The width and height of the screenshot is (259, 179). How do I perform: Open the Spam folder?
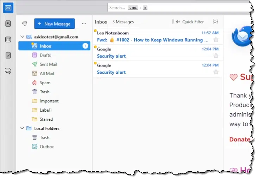click(54, 83)
